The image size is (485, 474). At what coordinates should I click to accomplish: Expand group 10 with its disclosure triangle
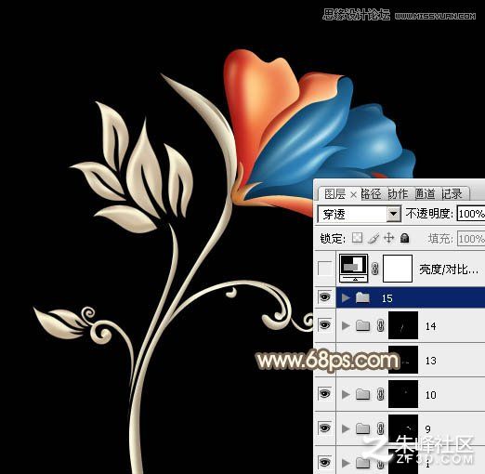click(346, 394)
